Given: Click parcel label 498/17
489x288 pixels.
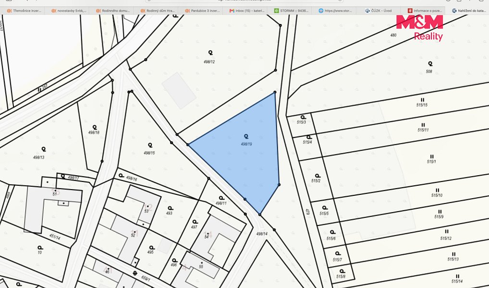Looking at the screenshot, I should [73, 178].
